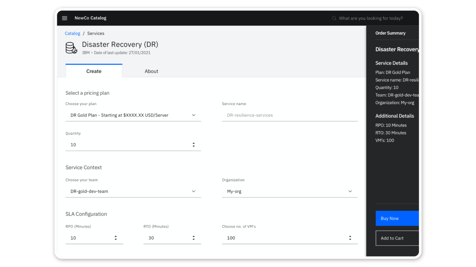Click the number of VM's stepper arrows
Image resolution: width=476 pixels, height=267 pixels.
[x=350, y=238]
